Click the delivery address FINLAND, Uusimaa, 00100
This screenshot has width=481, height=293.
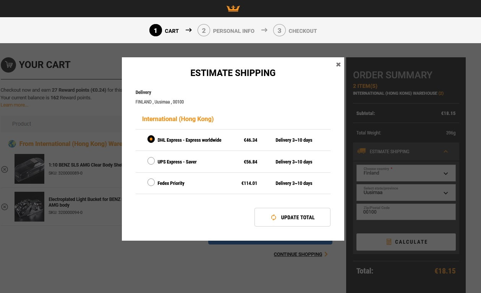tap(160, 102)
